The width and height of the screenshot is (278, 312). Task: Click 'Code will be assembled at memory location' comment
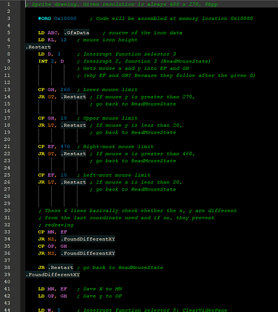(171, 19)
